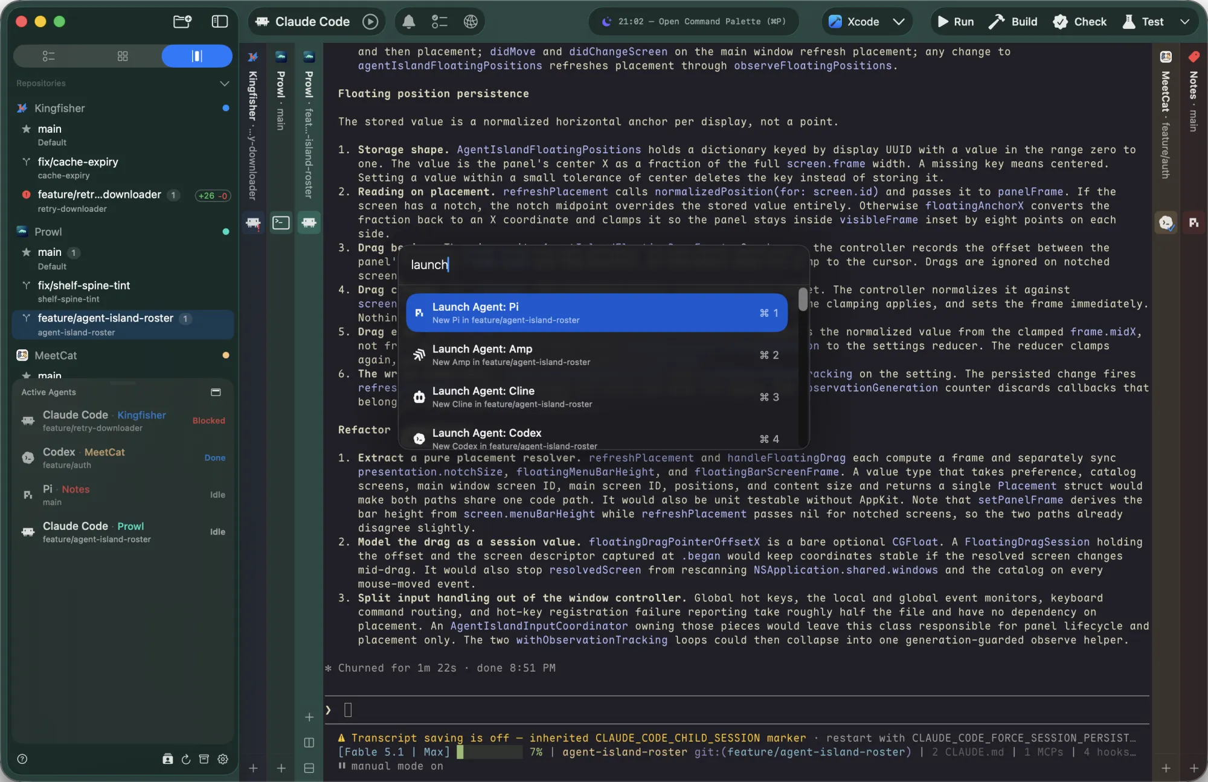
Task: Add item in Prowl main column bottom plus
Action: (281, 768)
